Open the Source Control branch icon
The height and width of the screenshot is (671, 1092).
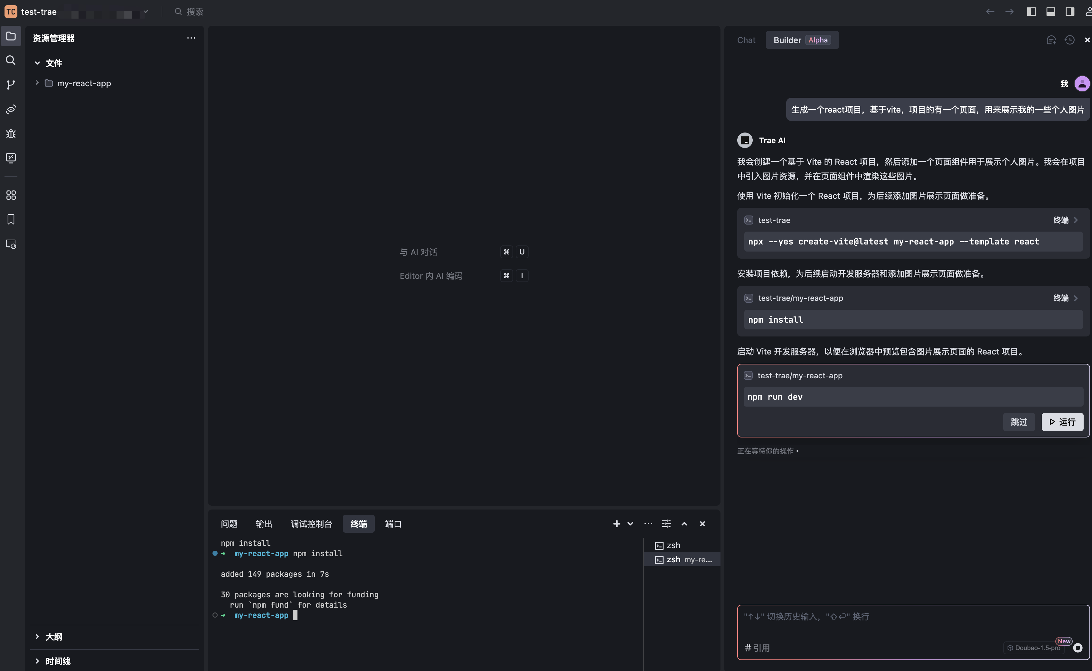[11, 84]
